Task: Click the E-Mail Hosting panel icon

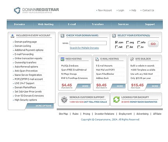Action: coord(97,59)
